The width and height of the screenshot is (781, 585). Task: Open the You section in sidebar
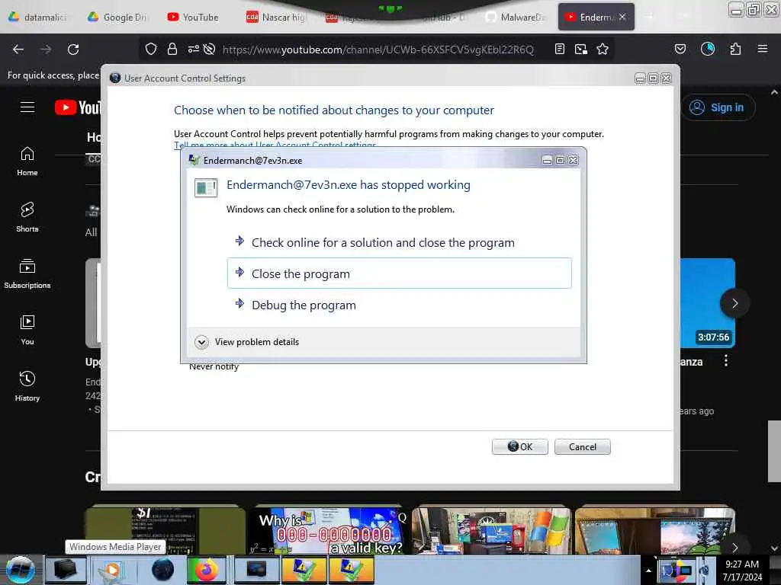pyautogui.click(x=27, y=331)
